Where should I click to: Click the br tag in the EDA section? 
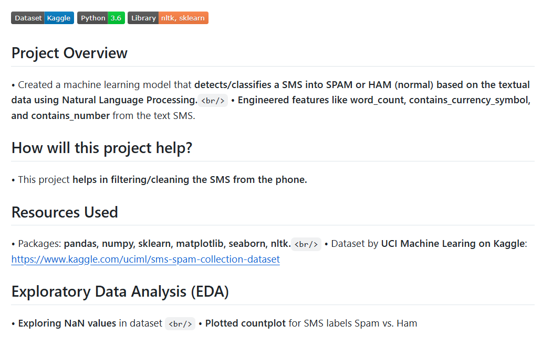coord(180,323)
